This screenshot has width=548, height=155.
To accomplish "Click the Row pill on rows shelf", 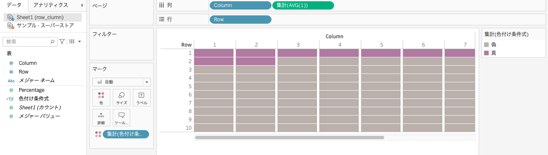I will point(240,20).
